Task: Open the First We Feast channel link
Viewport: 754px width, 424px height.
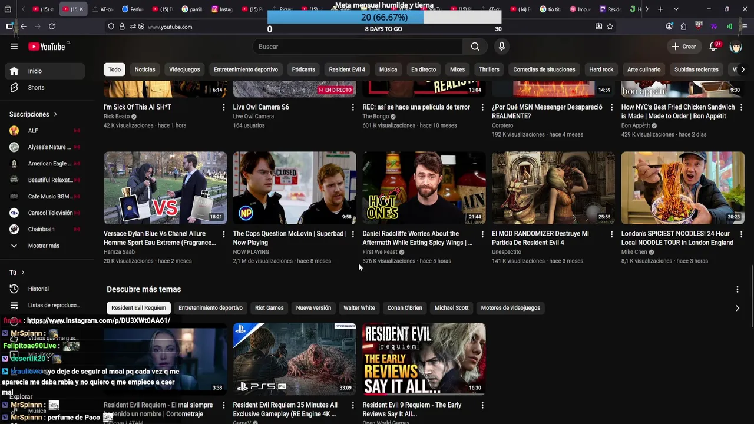Action: coord(380,252)
